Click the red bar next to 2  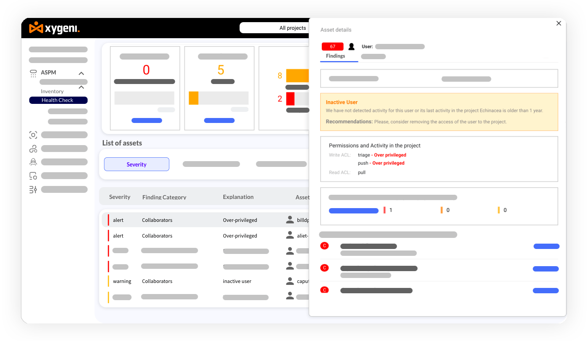coord(290,99)
